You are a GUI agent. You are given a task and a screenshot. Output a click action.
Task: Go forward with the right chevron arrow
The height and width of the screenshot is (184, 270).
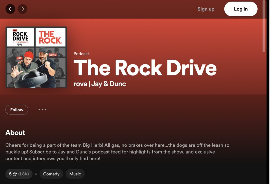coord(22,9)
